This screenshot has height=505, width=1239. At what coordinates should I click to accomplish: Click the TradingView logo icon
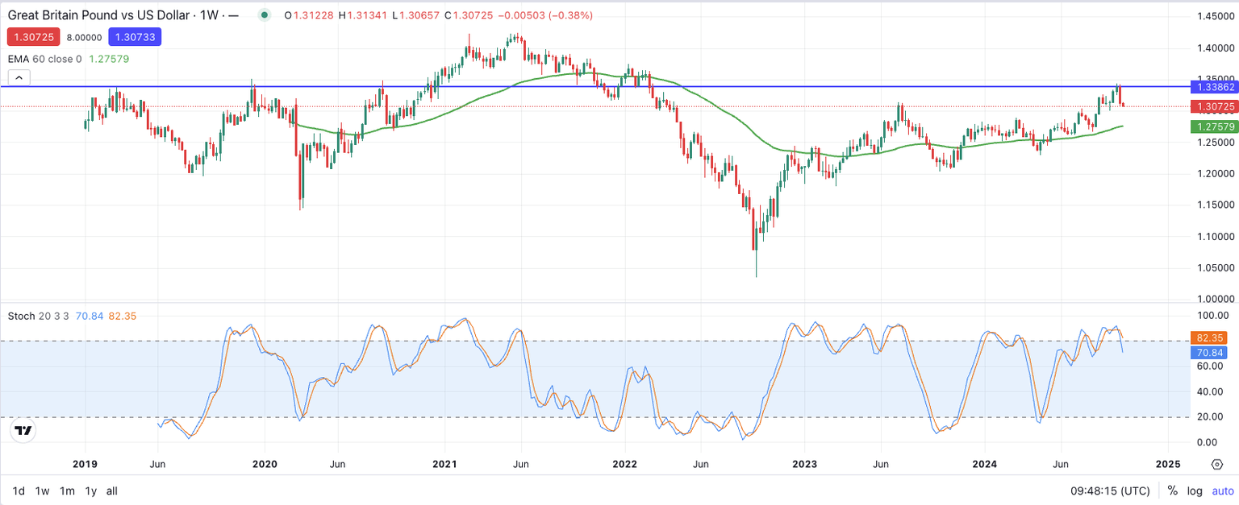point(23,430)
